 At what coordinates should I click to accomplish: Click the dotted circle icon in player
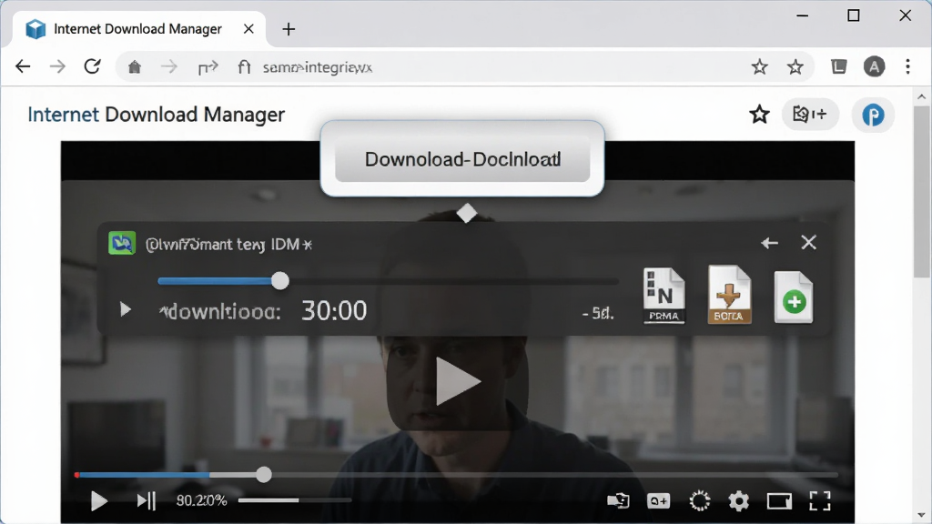pos(700,501)
